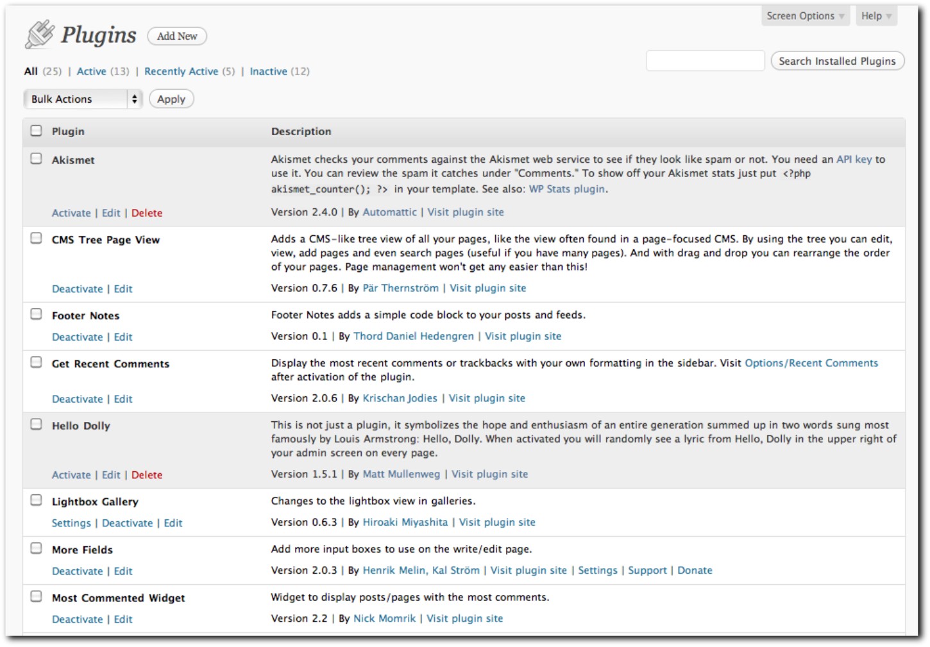
Task: Activate the Akismet plugin
Action: [71, 213]
